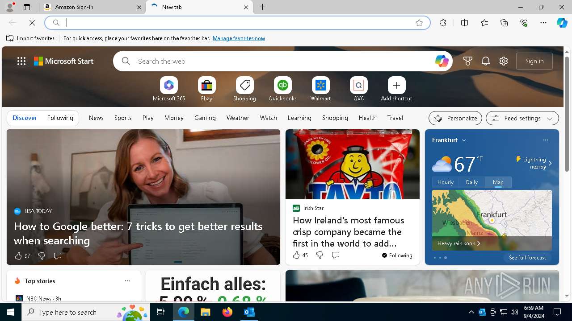Screen dimensions: 572x321
Task: Dislike the Irish Star crisp article
Action: tap(320, 255)
